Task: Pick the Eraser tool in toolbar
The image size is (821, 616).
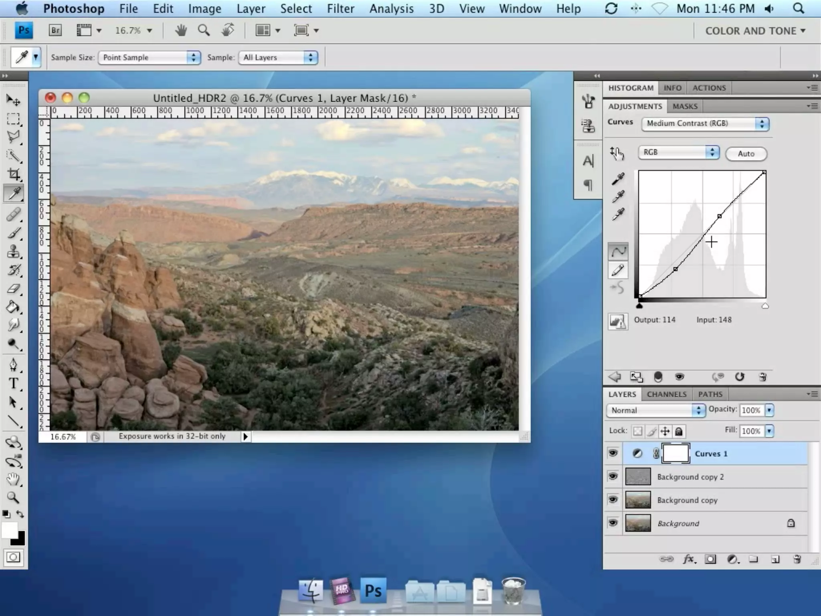Action: click(14, 289)
